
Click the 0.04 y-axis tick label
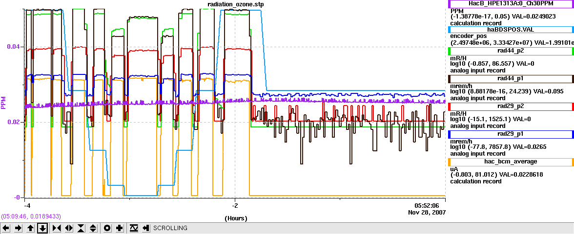point(14,47)
